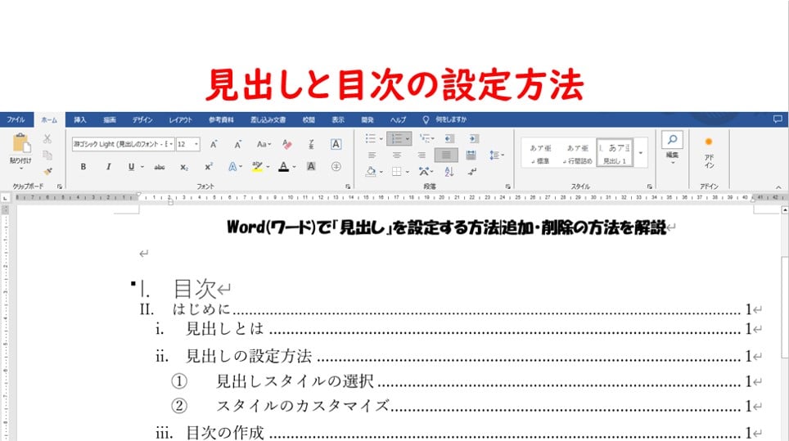Viewport: 789px width, 441px height.
Task: Increase font size with larger A icon
Action: (214, 144)
